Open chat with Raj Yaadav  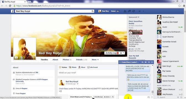click(x=170, y=71)
